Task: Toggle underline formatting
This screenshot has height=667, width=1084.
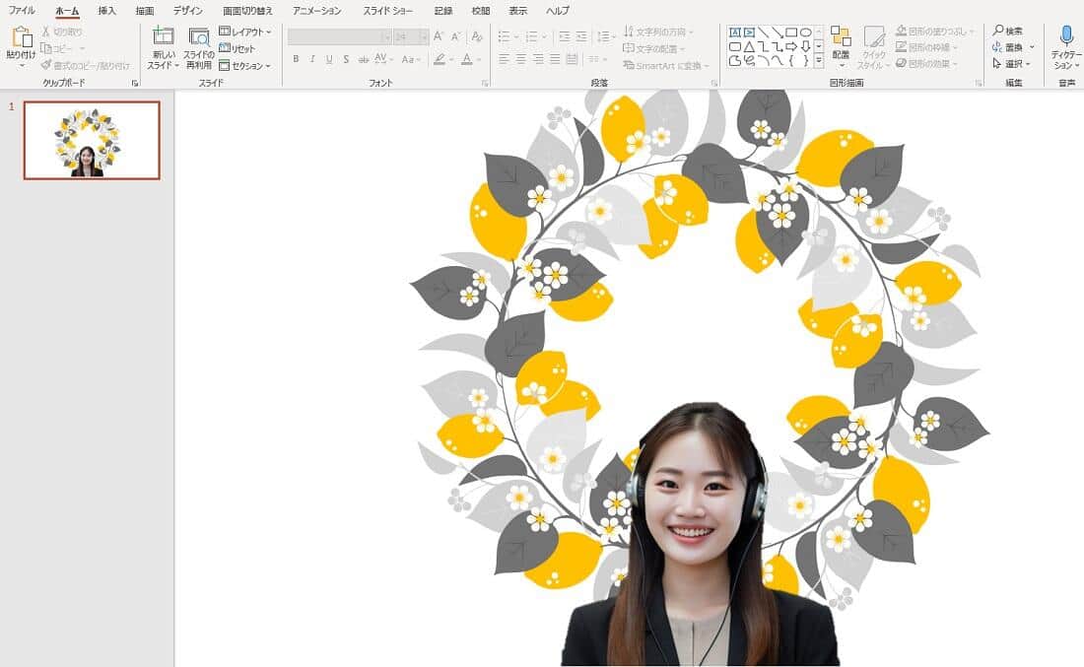Action: coord(328,59)
